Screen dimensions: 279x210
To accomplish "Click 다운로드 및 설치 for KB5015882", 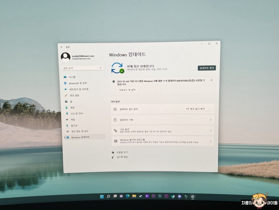I will (127, 90).
